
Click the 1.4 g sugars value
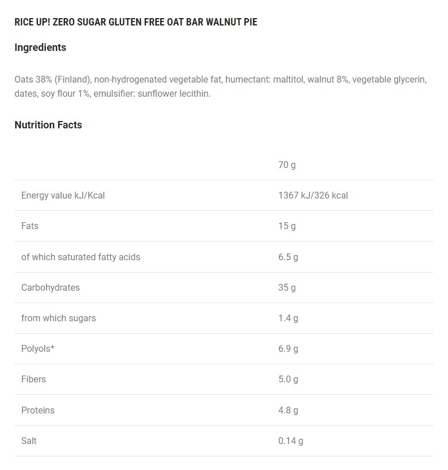click(x=288, y=318)
